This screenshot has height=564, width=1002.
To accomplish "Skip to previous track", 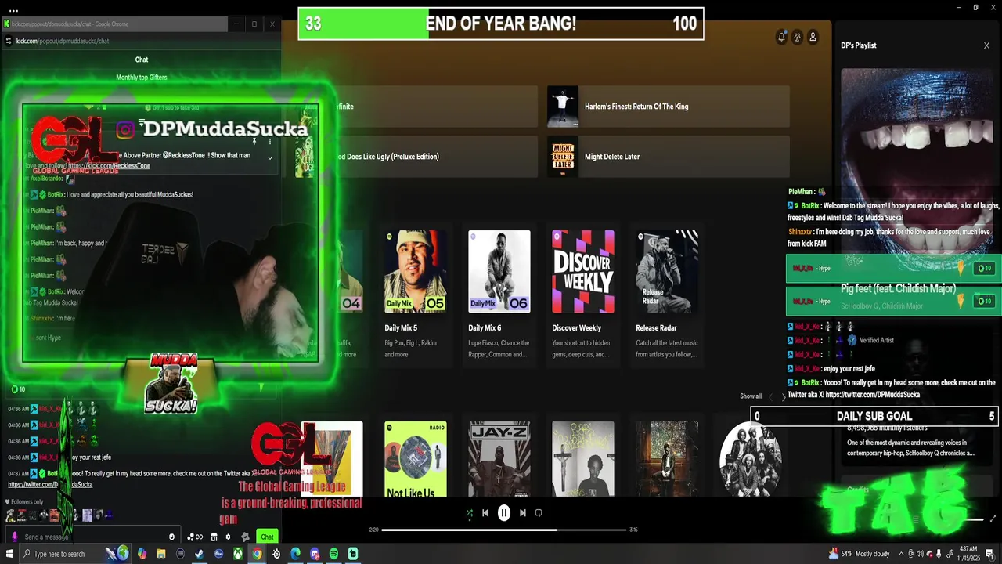I will 485,513.
